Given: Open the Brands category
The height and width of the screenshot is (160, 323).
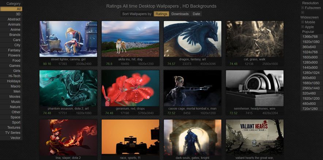Looking at the screenshot, I should 11,35.
